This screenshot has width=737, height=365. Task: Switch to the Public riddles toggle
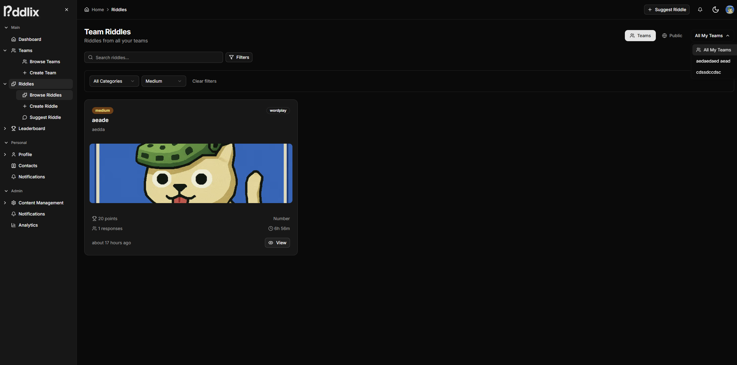[672, 36]
